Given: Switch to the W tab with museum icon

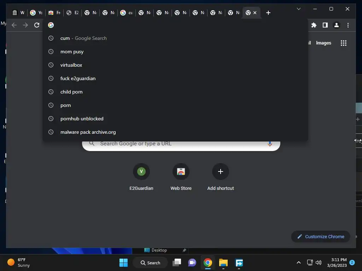Looking at the screenshot, I should tap(18, 13).
